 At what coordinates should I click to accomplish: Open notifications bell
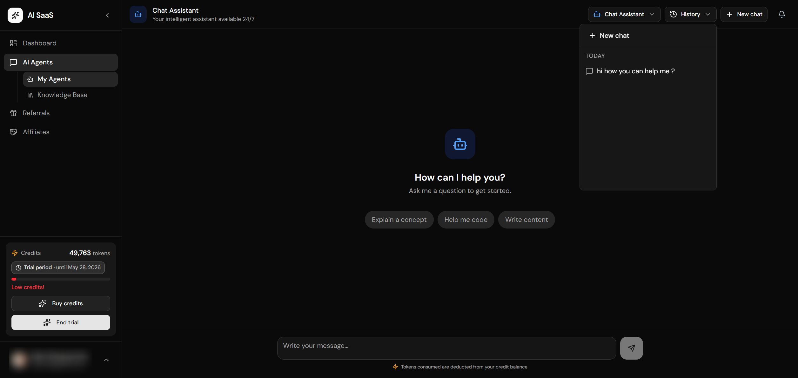(782, 14)
